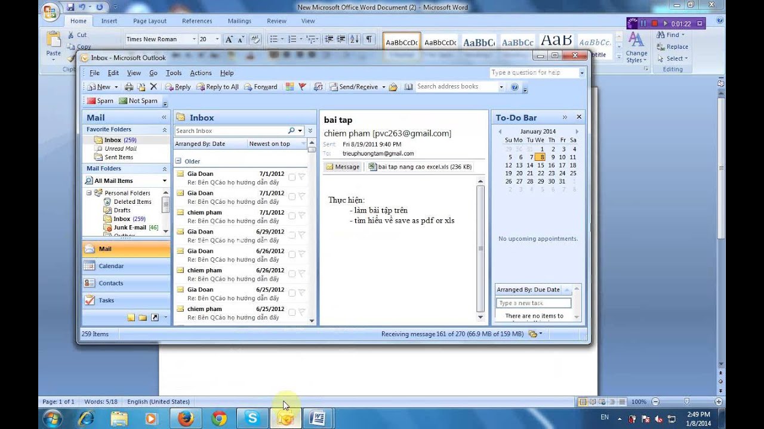Delete the selected message with X icon
Image resolution: width=764 pixels, height=429 pixels.
pos(153,87)
